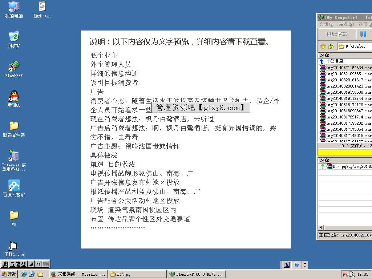Viewport: 372px width, 279px height.
Task: Click the document tray icon next to clock
Action: tap(352, 275)
